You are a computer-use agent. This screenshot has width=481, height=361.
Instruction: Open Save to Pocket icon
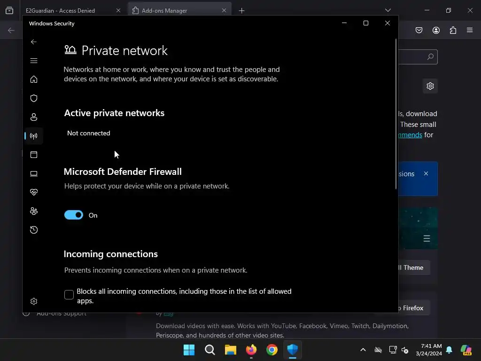tap(419, 30)
